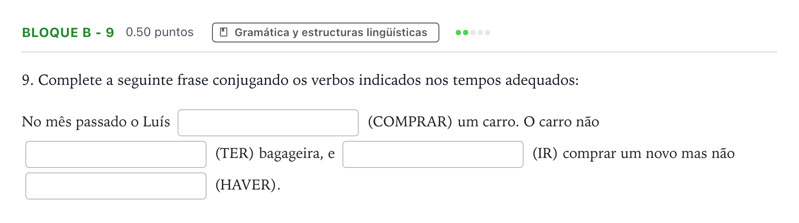Focus the blank field for COMPRAR
The image size is (799, 223).
click(268, 123)
